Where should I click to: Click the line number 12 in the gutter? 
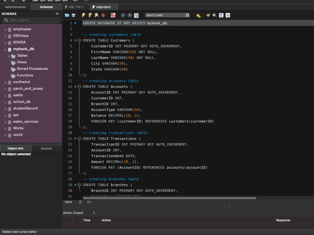point(70,86)
